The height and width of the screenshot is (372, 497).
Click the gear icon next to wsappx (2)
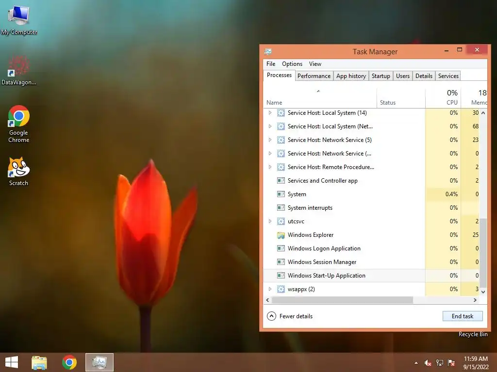pyautogui.click(x=281, y=289)
